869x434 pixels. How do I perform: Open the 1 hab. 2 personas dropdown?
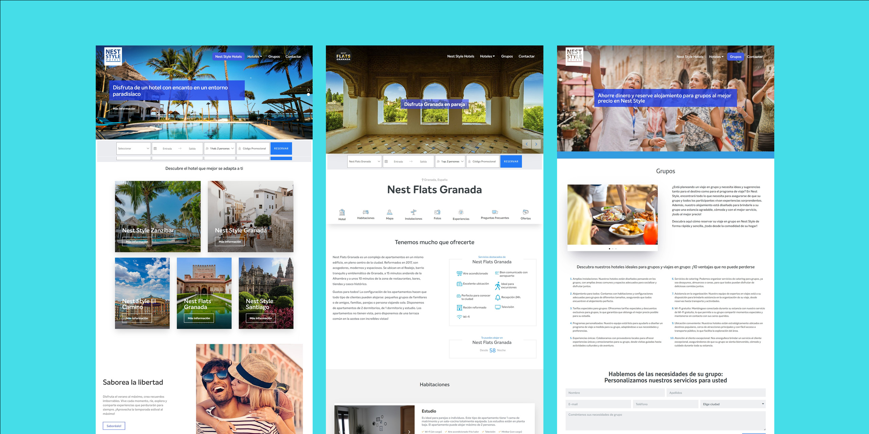220,149
